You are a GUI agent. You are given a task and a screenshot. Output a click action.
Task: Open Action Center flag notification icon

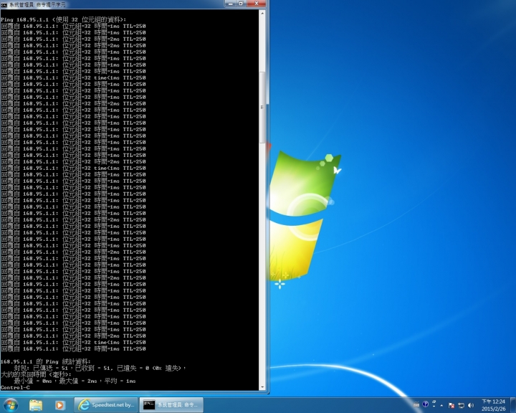pos(451,405)
